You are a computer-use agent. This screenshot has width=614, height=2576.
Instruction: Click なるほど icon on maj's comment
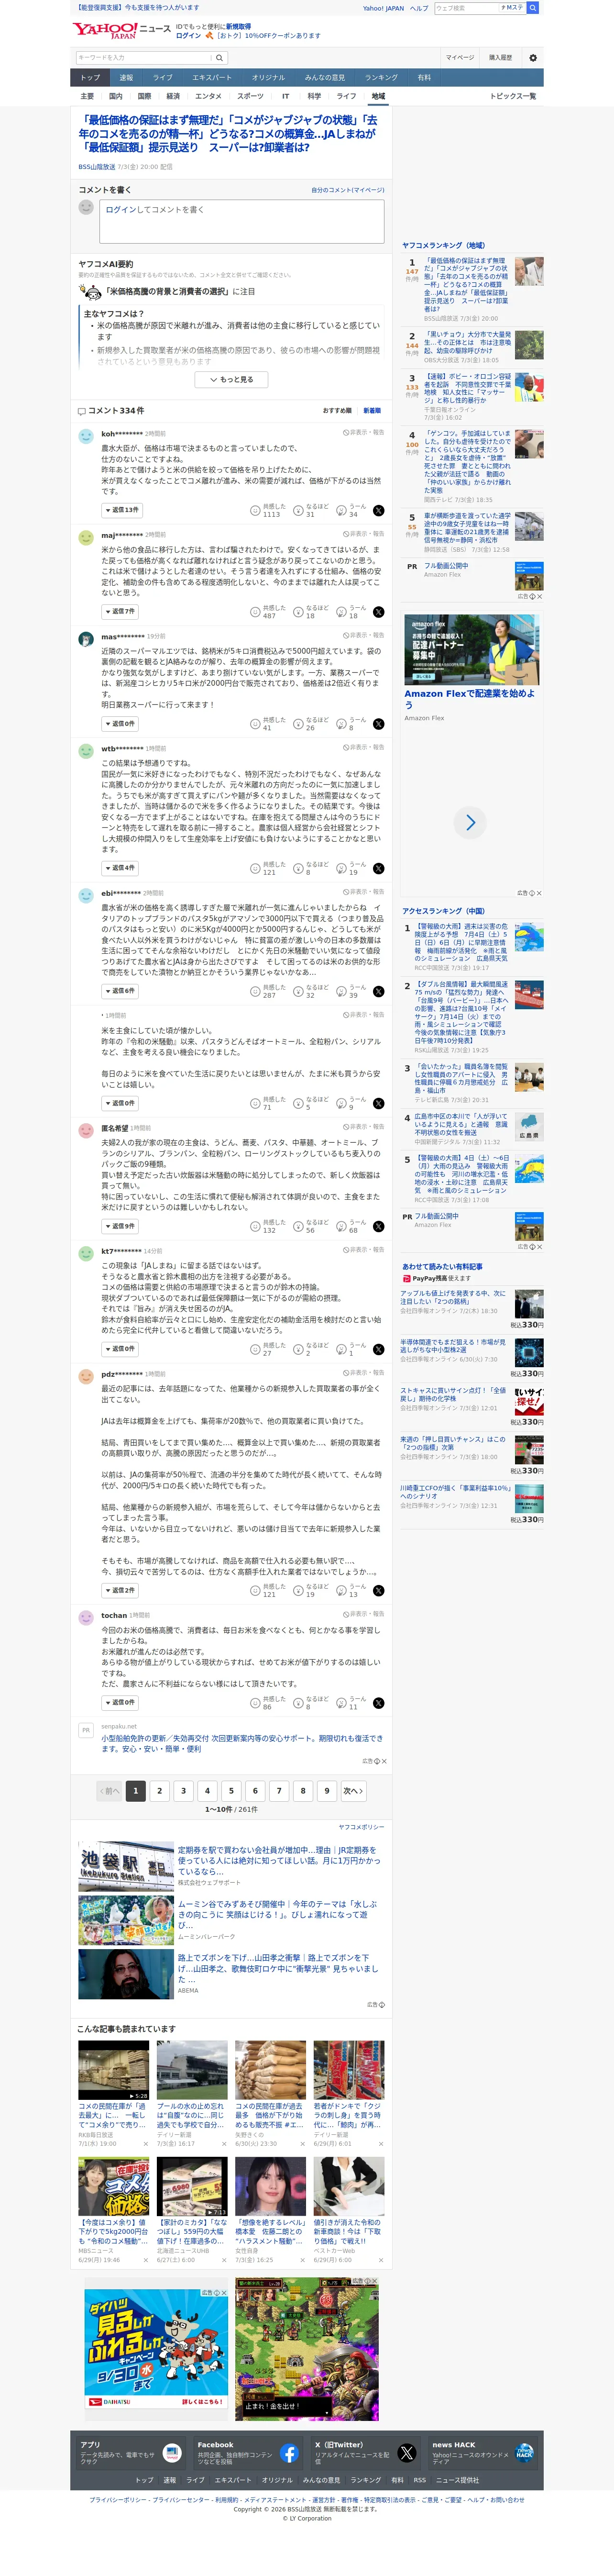click(x=298, y=612)
